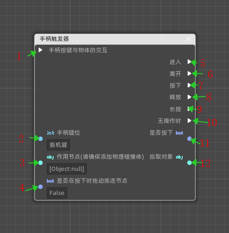Click the 按下 output arrow port

tap(189, 85)
